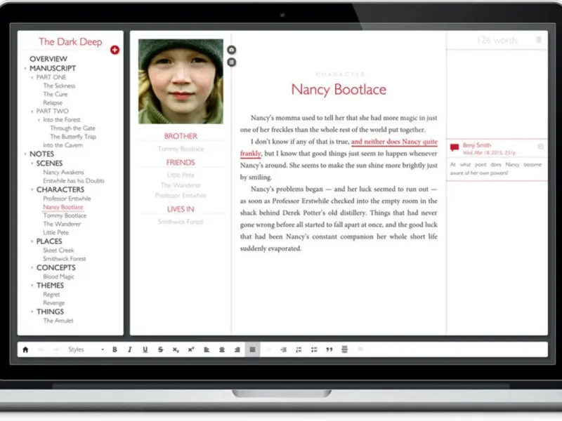This screenshot has height=421, width=562.
Task: Select Professor Erstwhile in the Characters list
Action: click(x=67, y=199)
